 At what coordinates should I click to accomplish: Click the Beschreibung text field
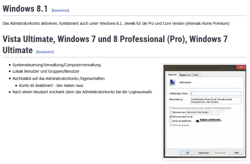tap(216, 101)
